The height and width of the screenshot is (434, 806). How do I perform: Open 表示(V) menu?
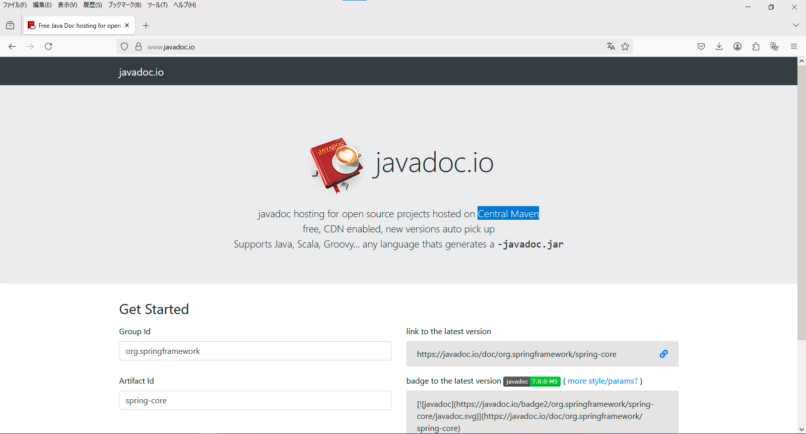(x=68, y=5)
